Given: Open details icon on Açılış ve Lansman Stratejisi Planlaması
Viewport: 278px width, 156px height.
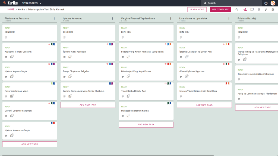Looking at the screenshot, I should 239,99.
